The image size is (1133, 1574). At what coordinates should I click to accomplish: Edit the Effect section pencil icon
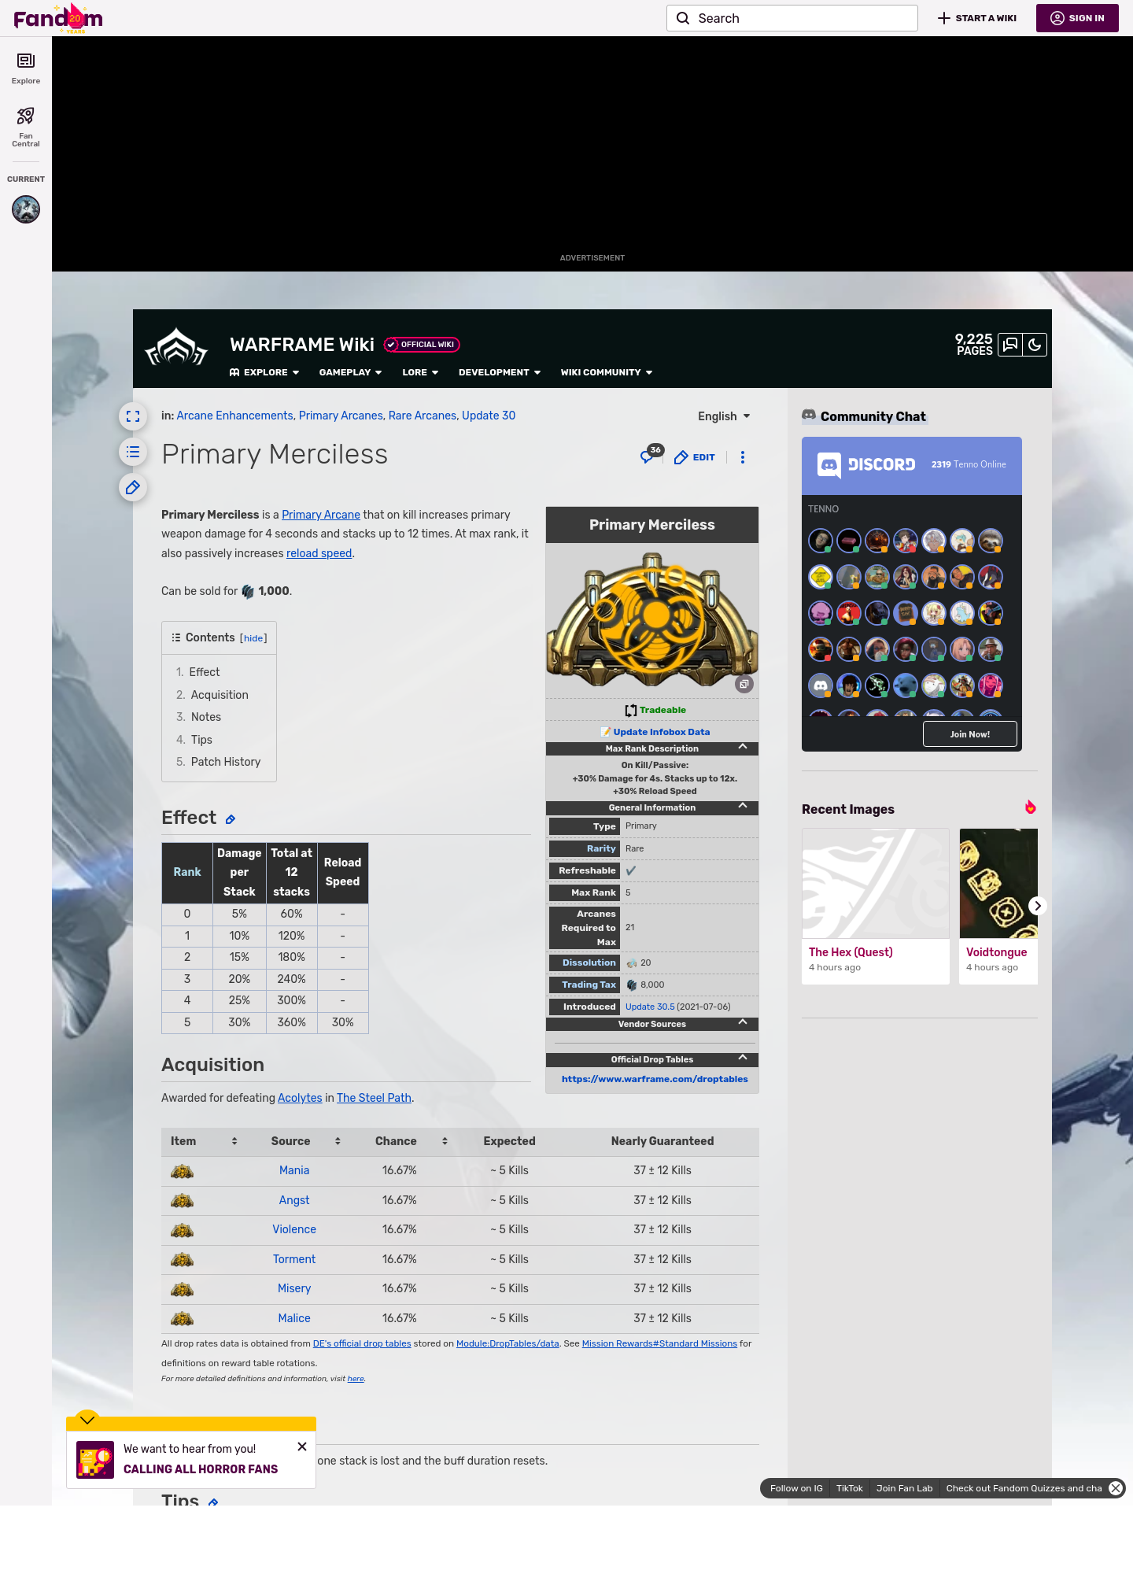tap(231, 819)
